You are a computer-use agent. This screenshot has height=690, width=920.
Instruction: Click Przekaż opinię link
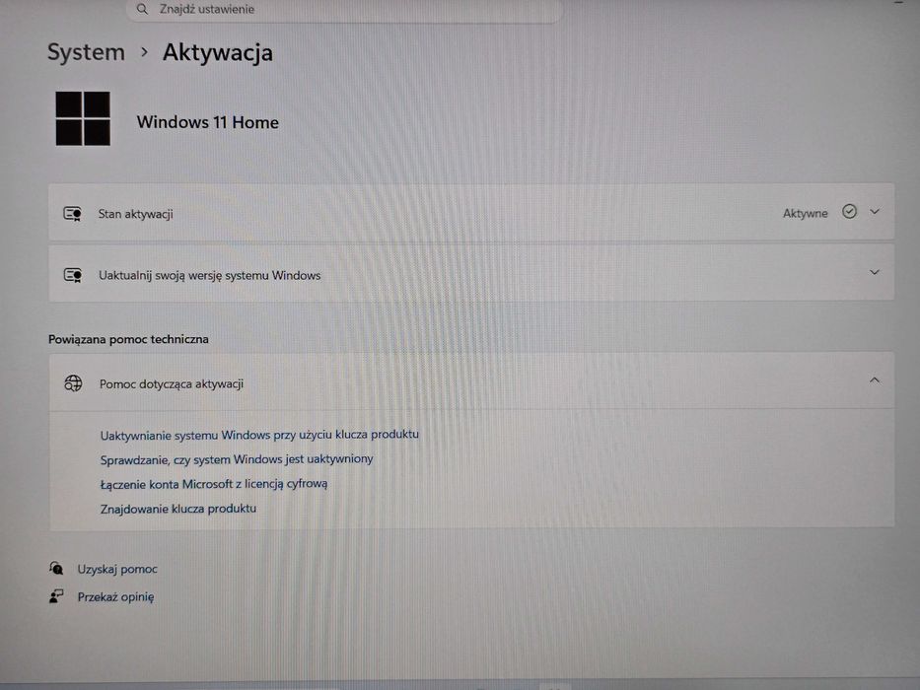(x=115, y=597)
